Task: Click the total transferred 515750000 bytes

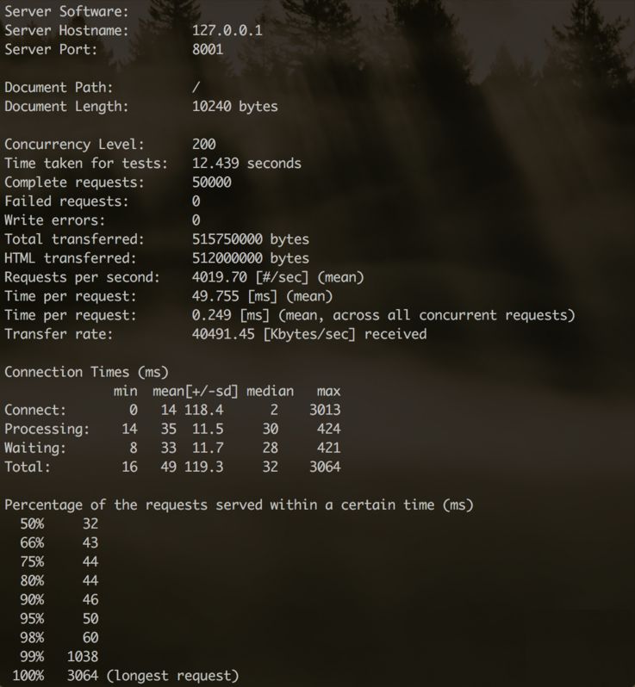Action: (x=250, y=239)
